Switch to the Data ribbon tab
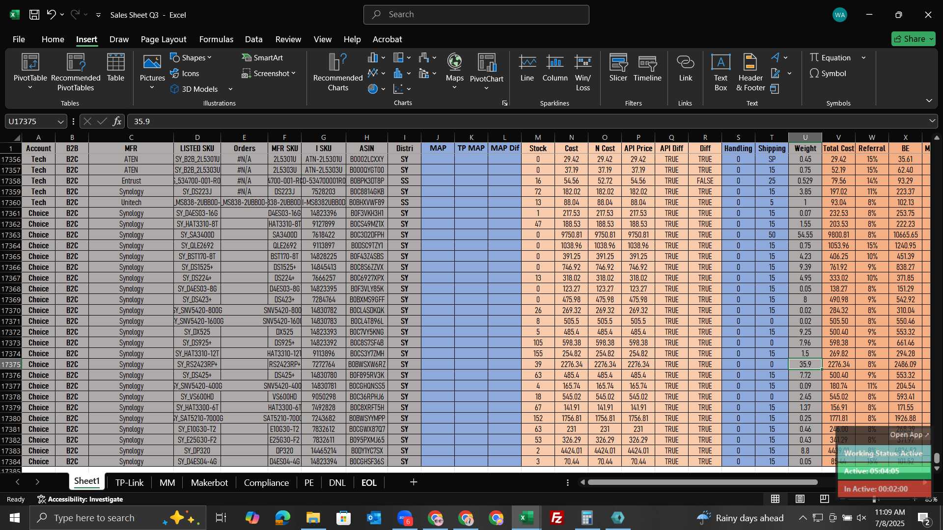This screenshot has height=530, width=943. (x=253, y=39)
